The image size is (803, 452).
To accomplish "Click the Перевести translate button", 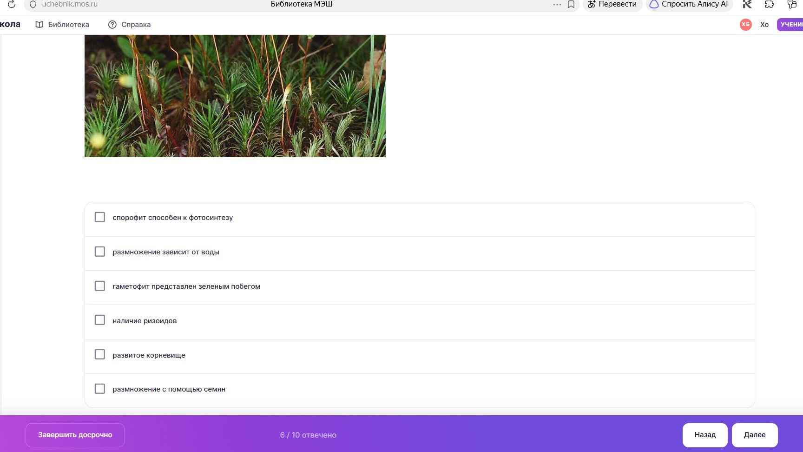I will tap(612, 5).
